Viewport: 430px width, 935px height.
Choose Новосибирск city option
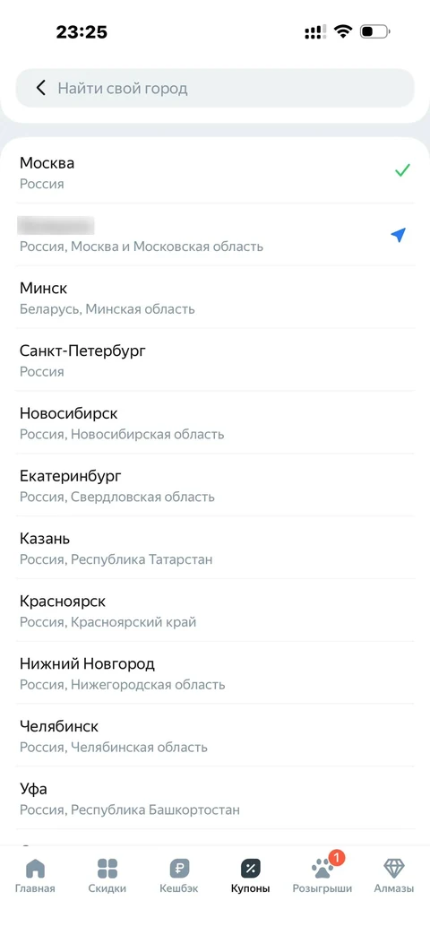point(215,423)
